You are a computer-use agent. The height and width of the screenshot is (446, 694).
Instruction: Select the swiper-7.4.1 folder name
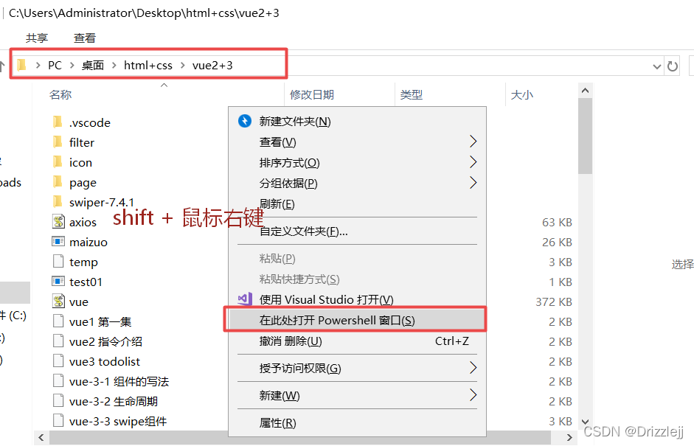[101, 202]
